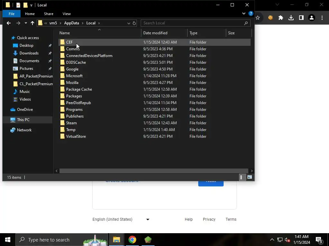329x246 pixels.
Task: Select the Package Cache folder
Action: tap(155, 89)
